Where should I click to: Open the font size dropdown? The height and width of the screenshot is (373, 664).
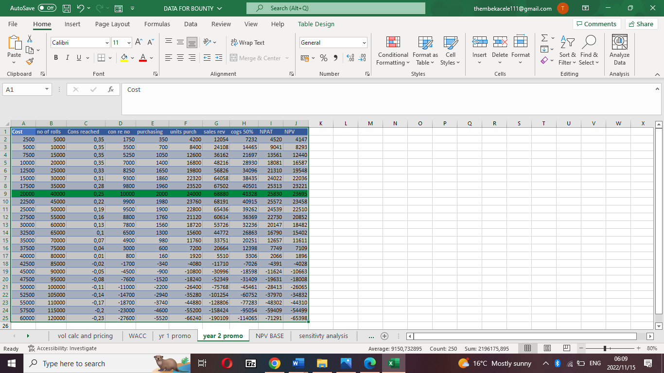pyautogui.click(x=128, y=43)
